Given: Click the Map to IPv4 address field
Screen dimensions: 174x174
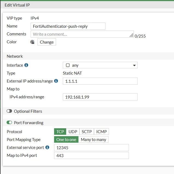Looking at the screenshot, I should (x=100, y=97).
